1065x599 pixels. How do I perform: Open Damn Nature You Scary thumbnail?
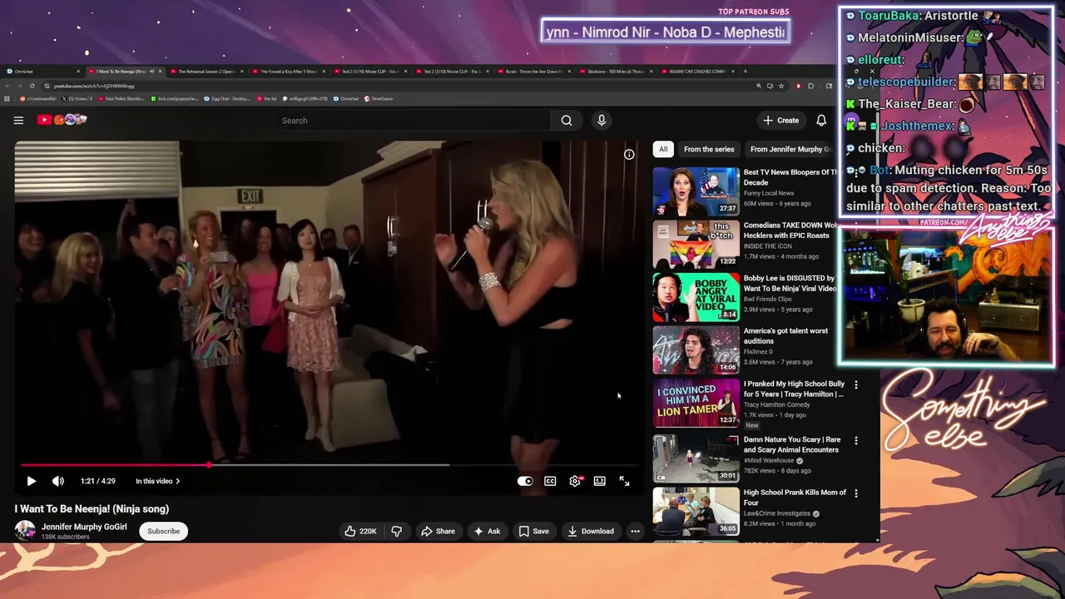tap(696, 458)
